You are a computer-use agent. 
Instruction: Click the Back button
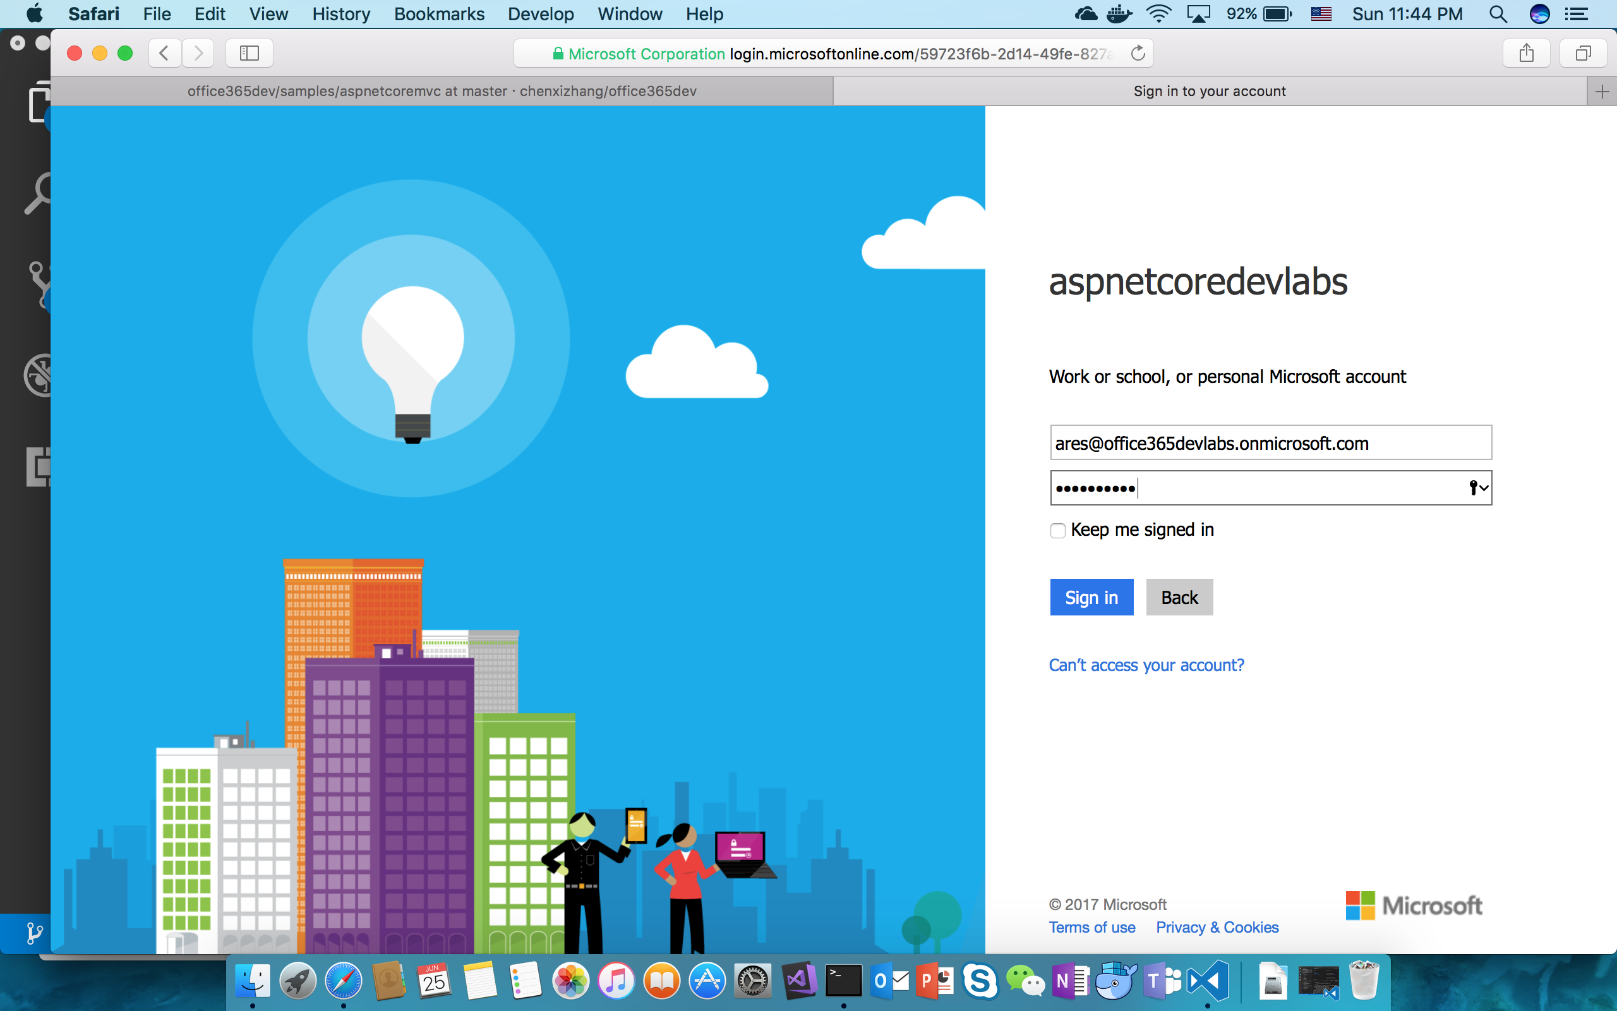1179,597
